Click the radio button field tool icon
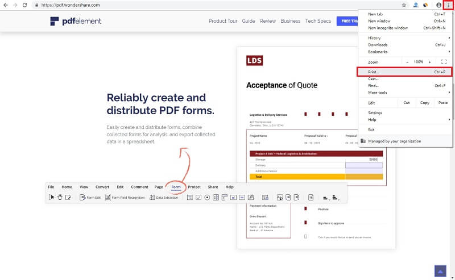The image size is (455, 280). click(207, 198)
